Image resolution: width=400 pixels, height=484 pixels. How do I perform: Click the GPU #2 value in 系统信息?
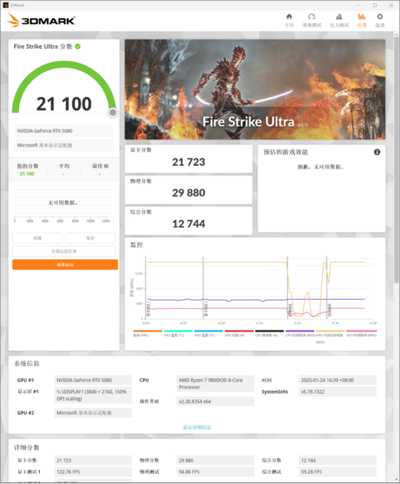click(x=93, y=413)
